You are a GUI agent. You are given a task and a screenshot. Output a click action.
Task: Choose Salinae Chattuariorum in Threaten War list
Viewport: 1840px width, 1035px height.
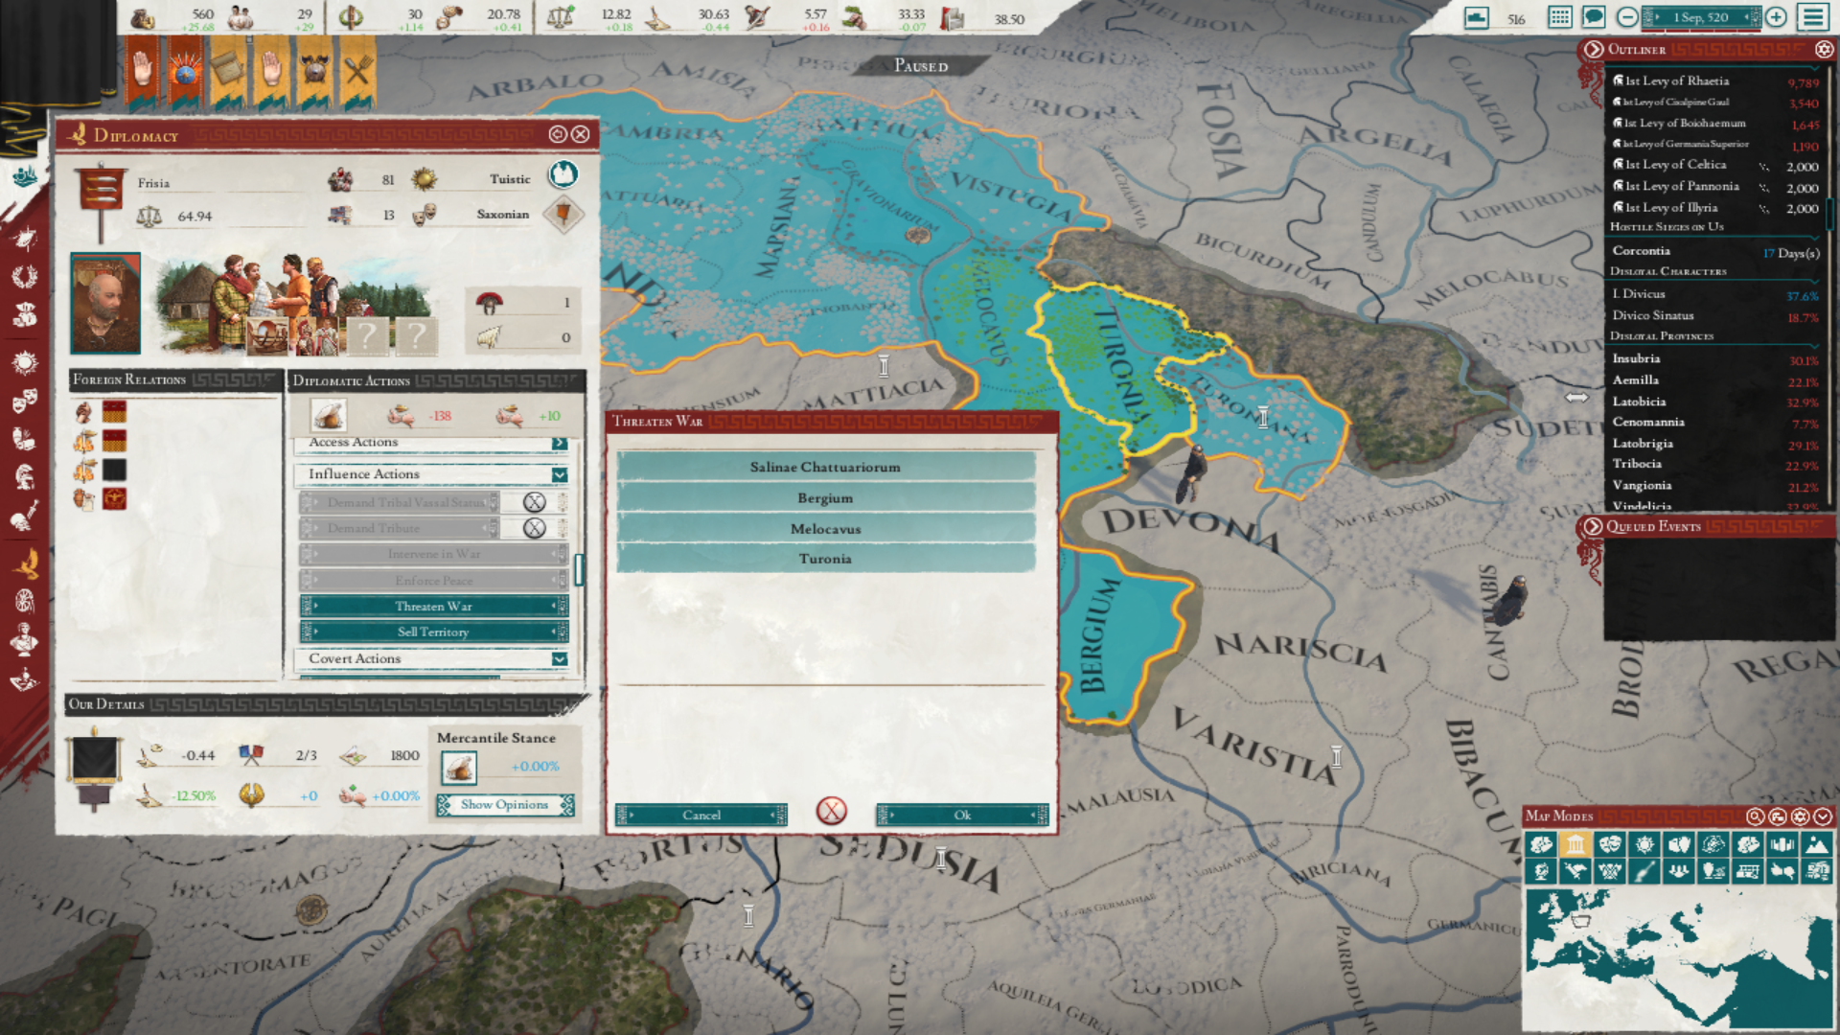pyautogui.click(x=825, y=467)
